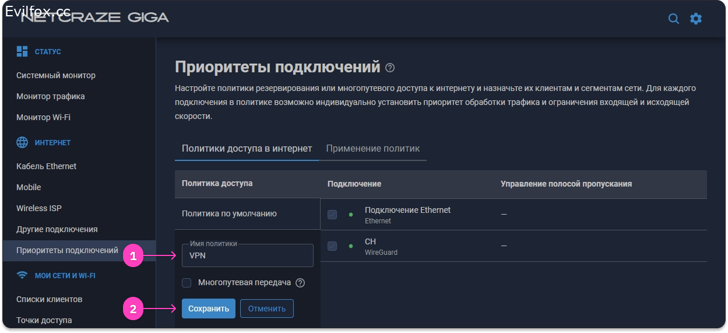728x333 pixels.
Task: Switch to Применение политик tab
Action: (372, 148)
